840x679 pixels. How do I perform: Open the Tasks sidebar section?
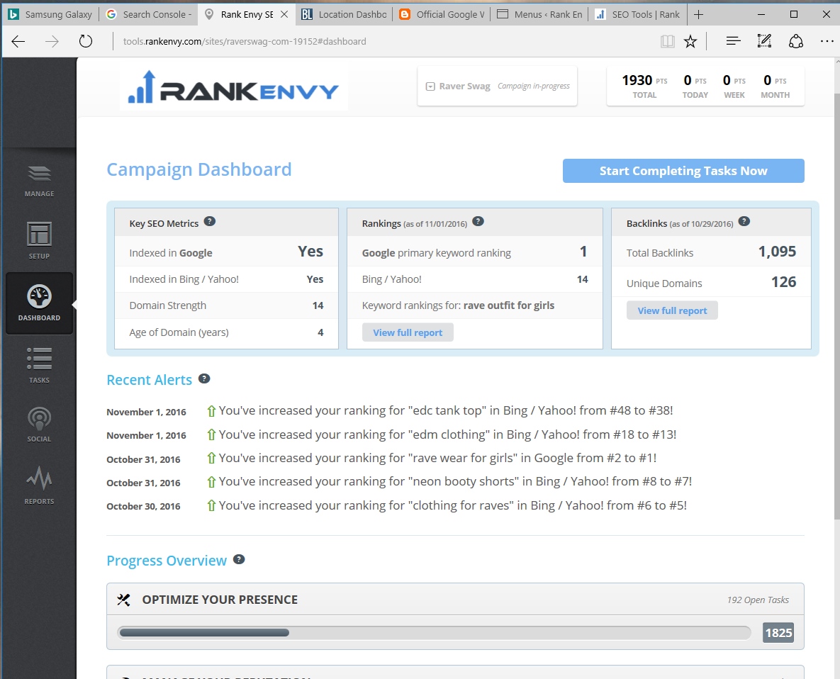click(39, 365)
